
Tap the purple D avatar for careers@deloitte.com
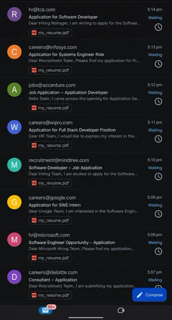click(14, 277)
